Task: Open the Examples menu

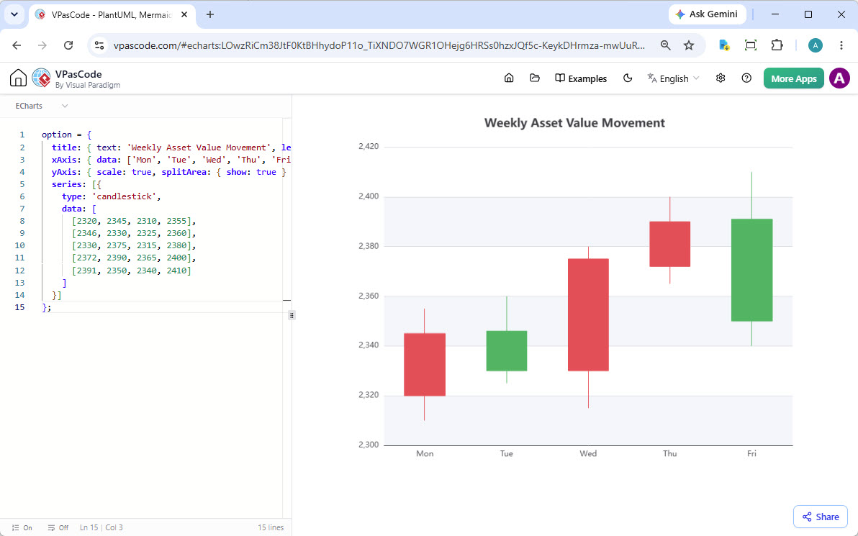Action: [x=581, y=78]
